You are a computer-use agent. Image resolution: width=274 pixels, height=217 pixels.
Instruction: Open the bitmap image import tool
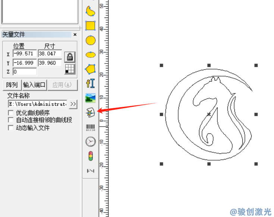point(90,98)
